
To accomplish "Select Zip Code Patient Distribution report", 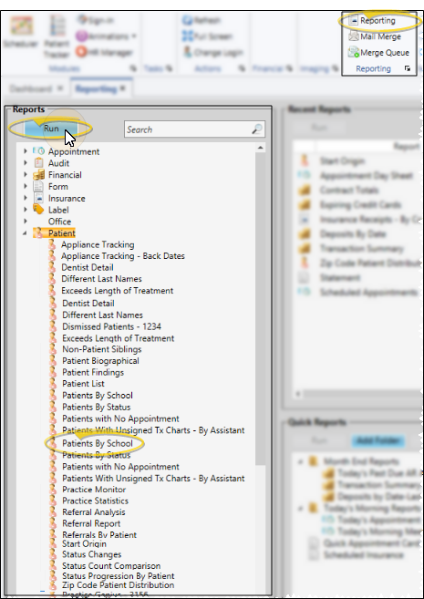I will [118, 584].
